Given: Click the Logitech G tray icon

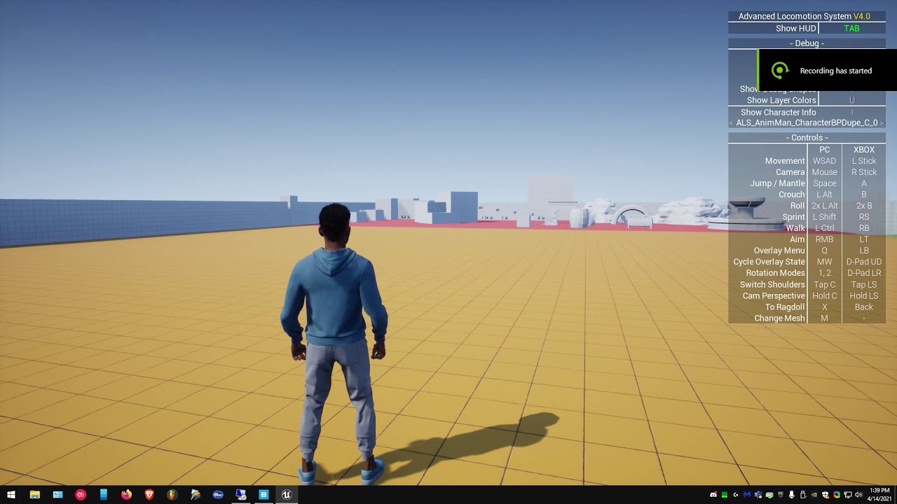Looking at the screenshot, I should coord(736,495).
